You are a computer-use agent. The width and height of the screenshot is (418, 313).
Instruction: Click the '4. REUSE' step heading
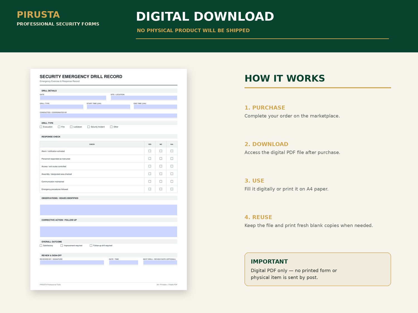click(x=258, y=217)
